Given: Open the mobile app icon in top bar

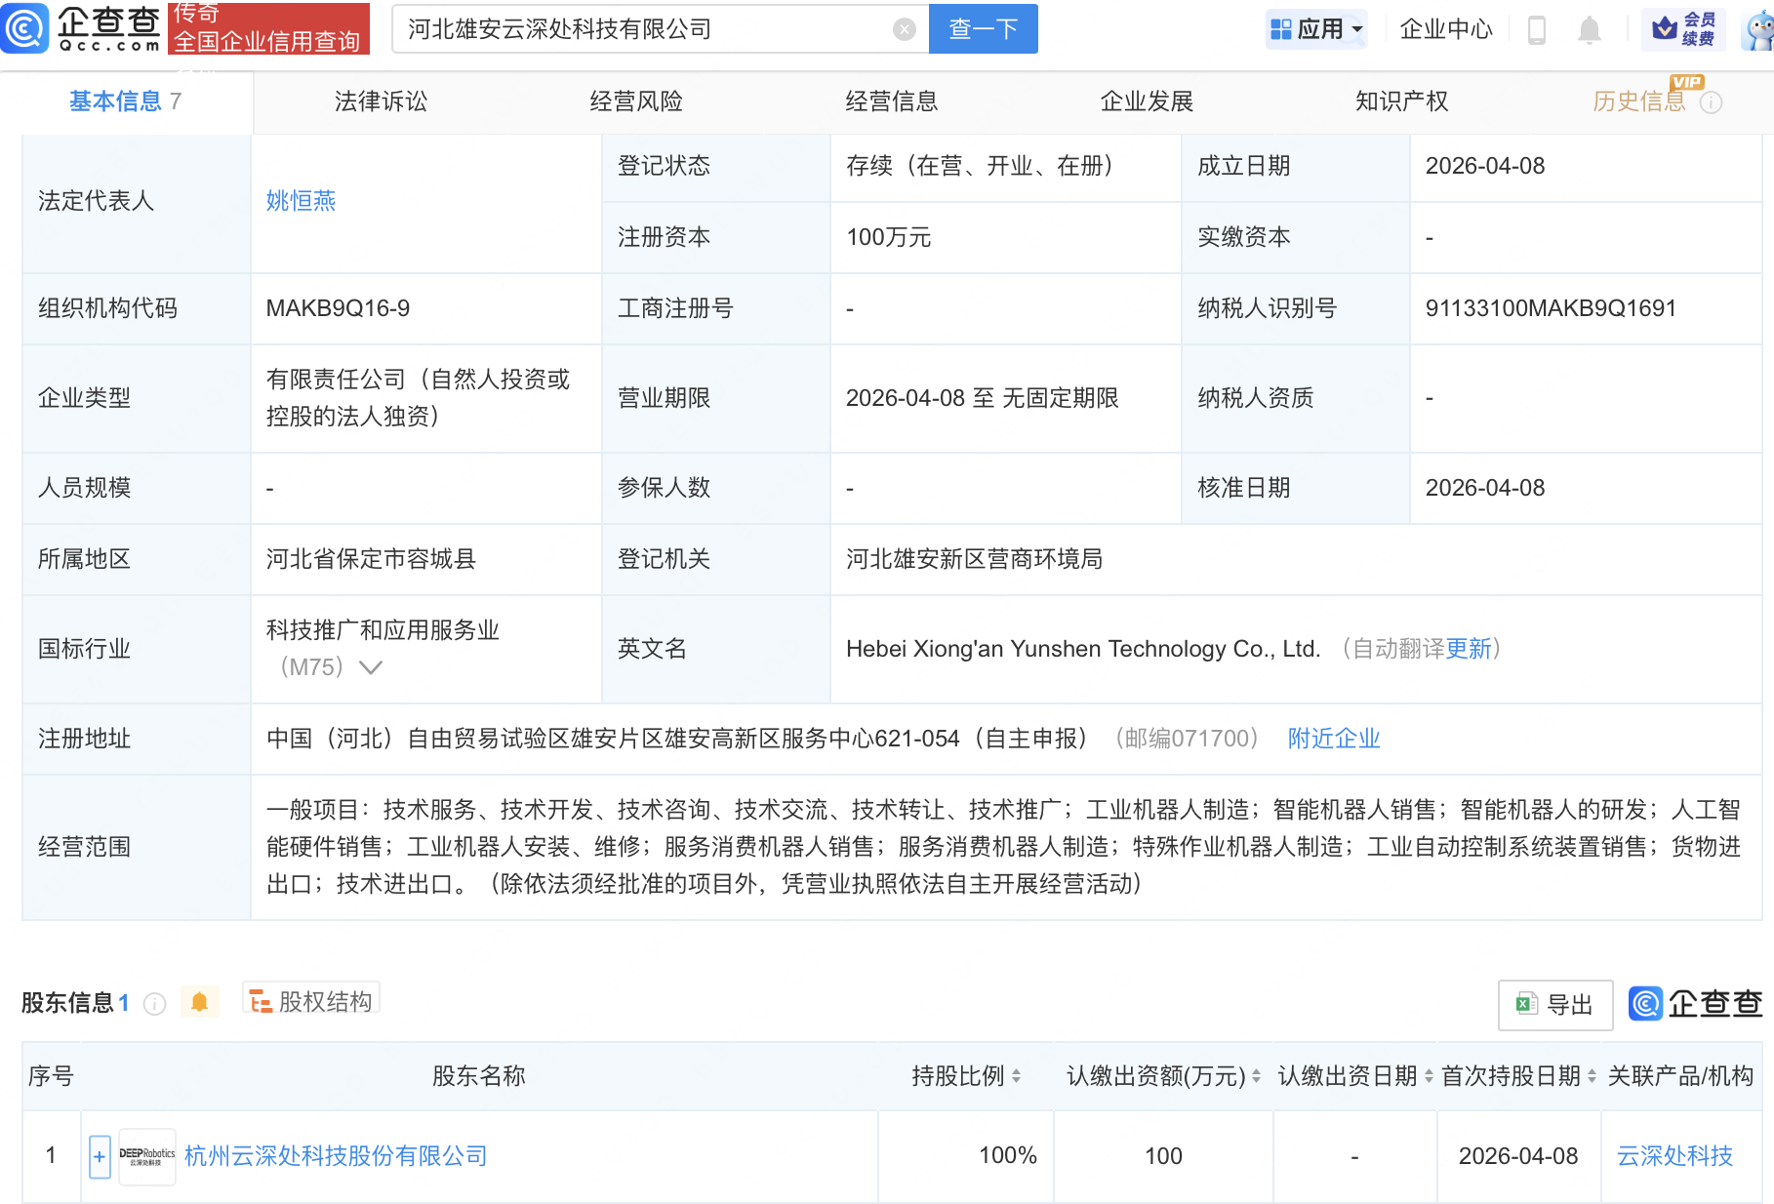Looking at the screenshot, I should click(x=1538, y=29).
